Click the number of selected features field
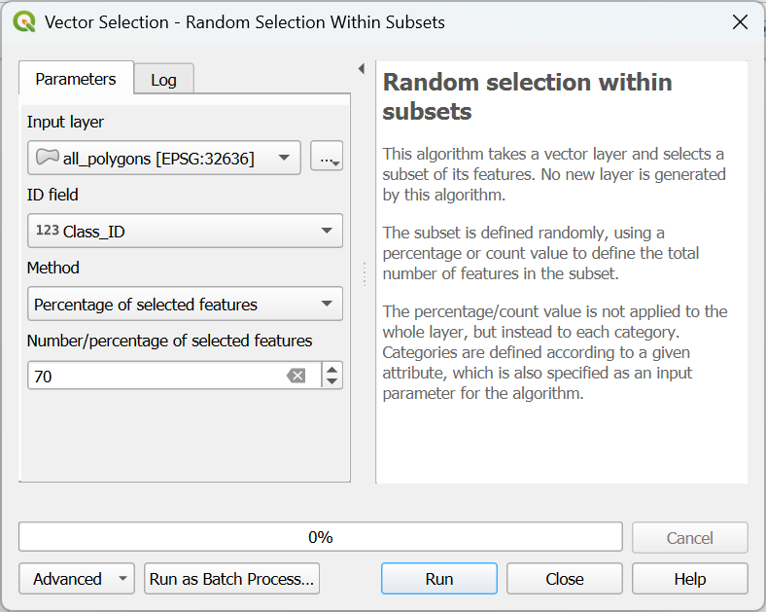 pos(156,376)
